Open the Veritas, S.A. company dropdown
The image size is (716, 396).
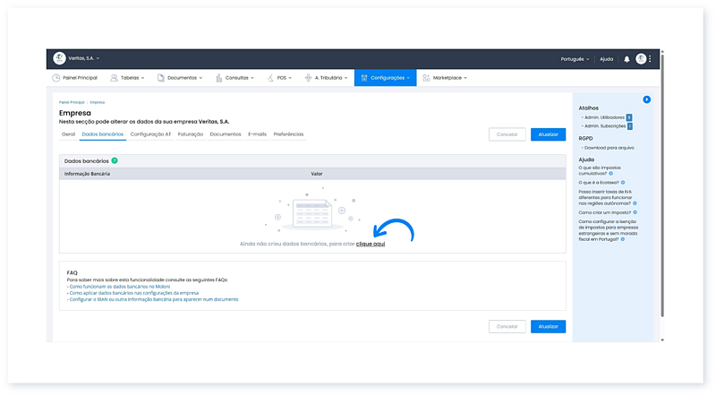[84, 58]
